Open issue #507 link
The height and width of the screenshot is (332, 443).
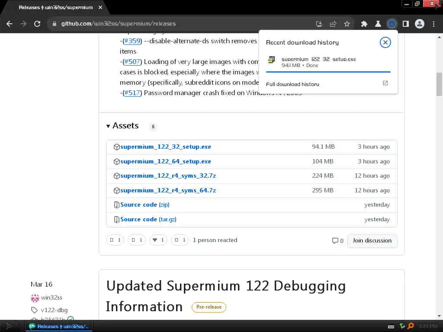click(x=132, y=61)
